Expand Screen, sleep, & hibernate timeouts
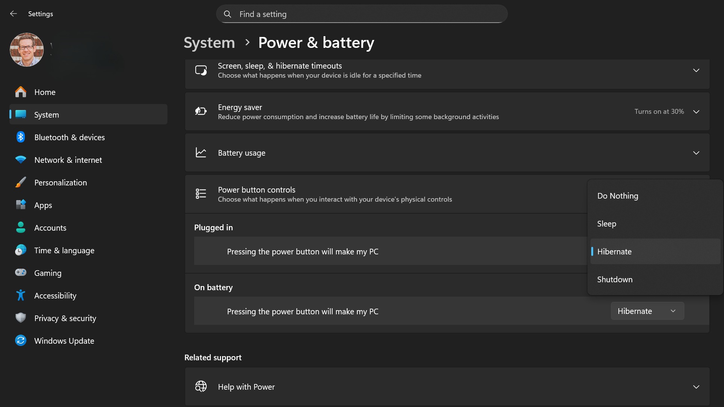The height and width of the screenshot is (407, 724). tap(696, 70)
